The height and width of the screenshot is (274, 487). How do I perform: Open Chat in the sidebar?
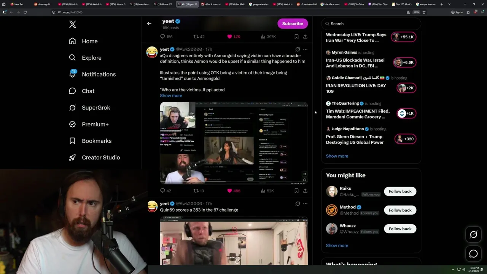coord(81,91)
